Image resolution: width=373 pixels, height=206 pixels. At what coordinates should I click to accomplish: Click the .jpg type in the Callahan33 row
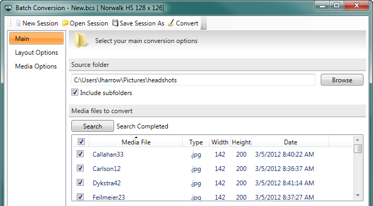click(196, 154)
